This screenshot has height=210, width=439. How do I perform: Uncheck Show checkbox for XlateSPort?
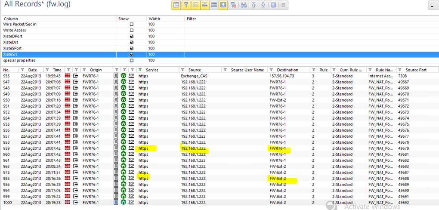coord(132,49)
